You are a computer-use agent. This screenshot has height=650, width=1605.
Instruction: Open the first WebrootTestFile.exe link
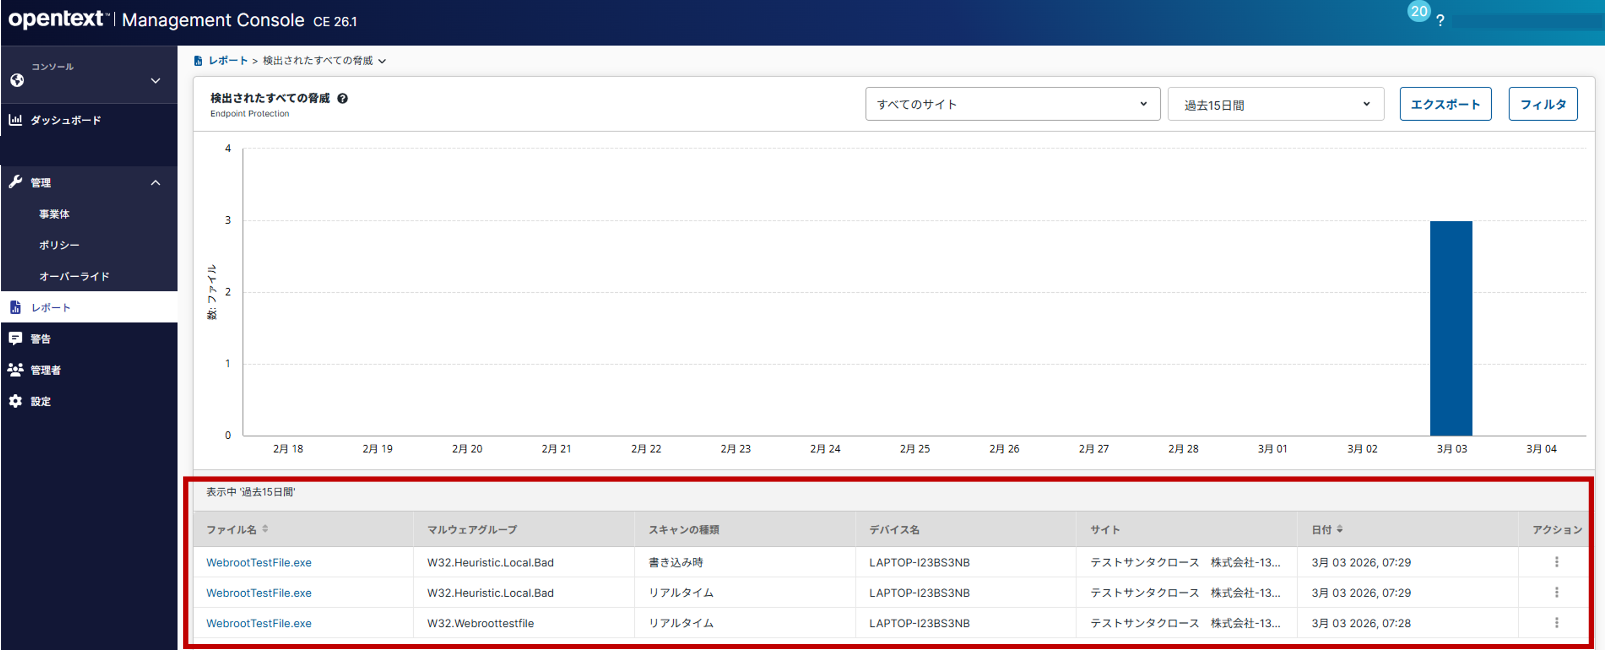click(x=258, y=562)
